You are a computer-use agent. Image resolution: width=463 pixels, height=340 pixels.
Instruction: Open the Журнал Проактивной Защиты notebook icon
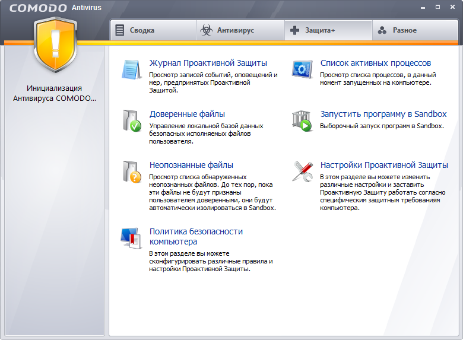click(x=131, y=69)
